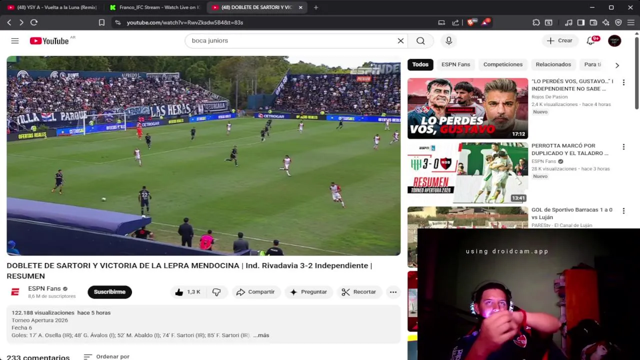Open LO PERDÉS VOS GUSTAVO thumbnail

[x=467, y=108]
